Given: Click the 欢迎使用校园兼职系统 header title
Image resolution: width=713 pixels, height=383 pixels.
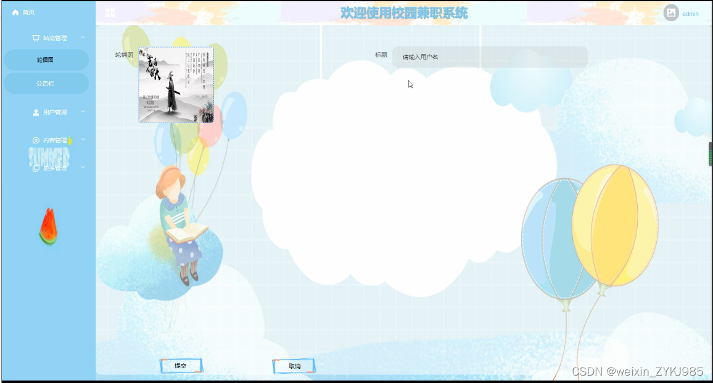Looking at the screenshot, I should [404, 13].
